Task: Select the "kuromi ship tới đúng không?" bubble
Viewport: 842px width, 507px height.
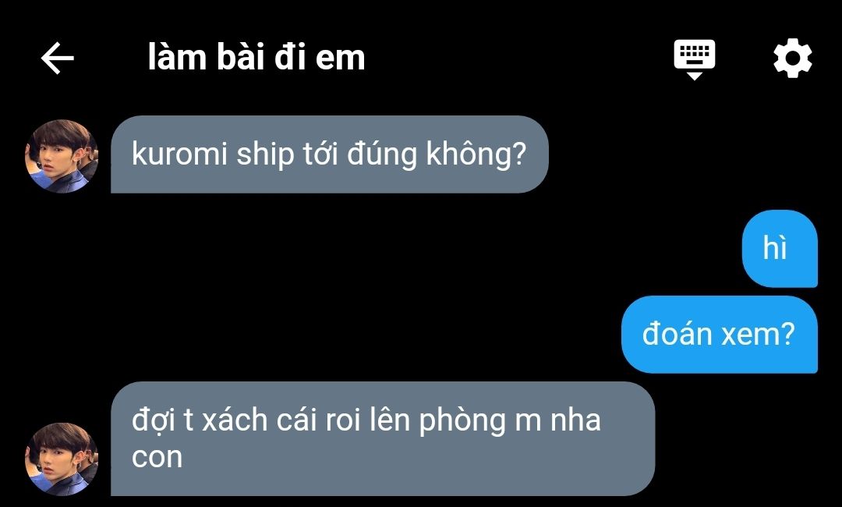Action: (x=329, y=154)
